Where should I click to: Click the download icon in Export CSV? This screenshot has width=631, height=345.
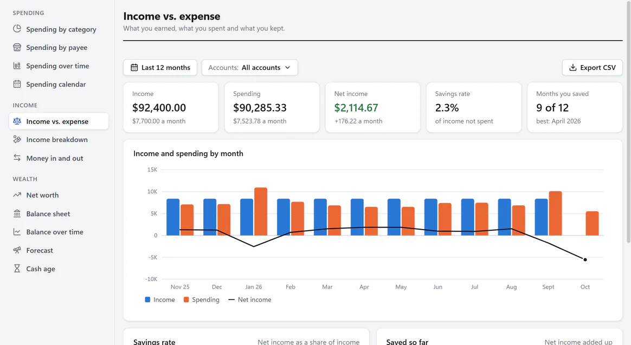(572, 68)
